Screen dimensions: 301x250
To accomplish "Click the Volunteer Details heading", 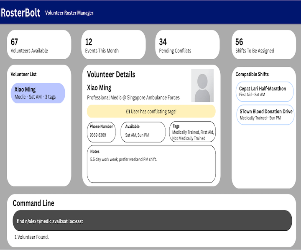I will [111, 75].
